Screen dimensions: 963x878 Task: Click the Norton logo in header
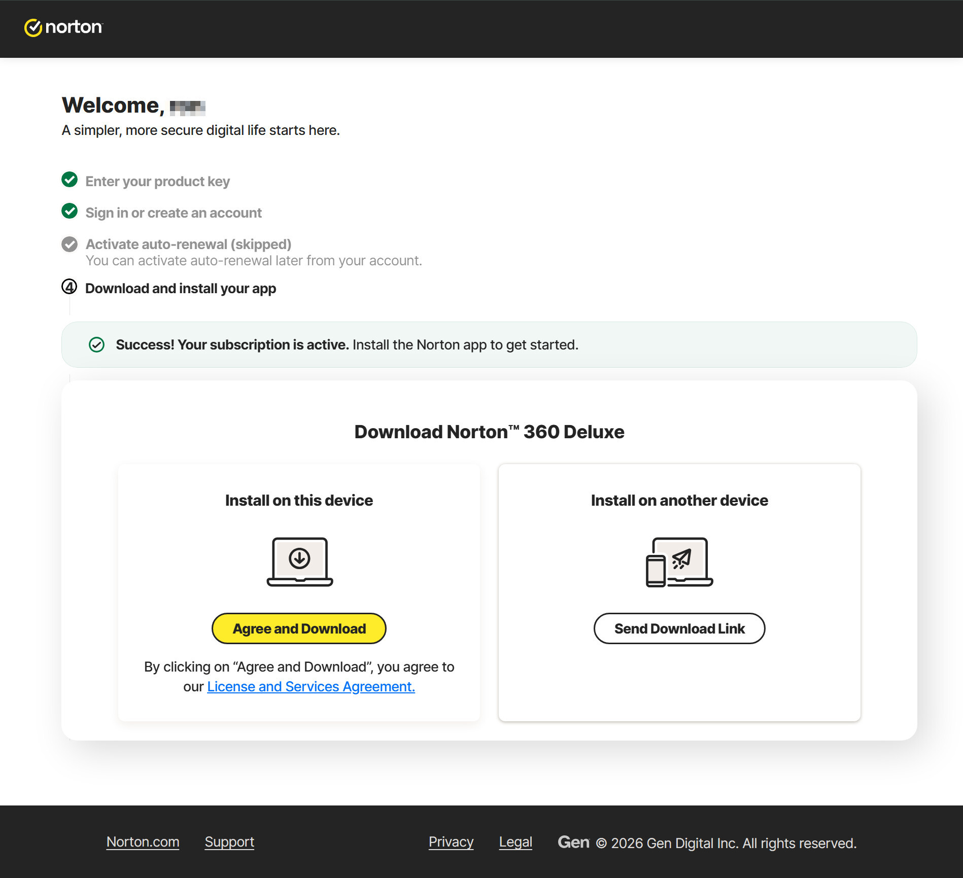point(63,27)
